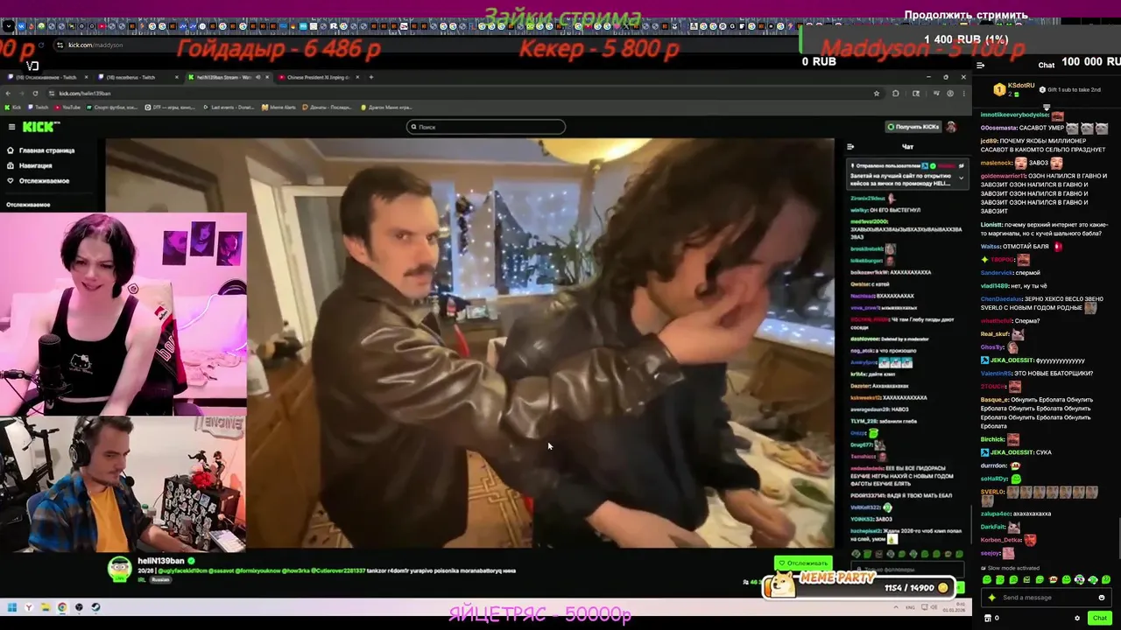Expand the pinned chat message chevron
The width and height of the screenshot is (1121, 630).
tap(961, 178)
